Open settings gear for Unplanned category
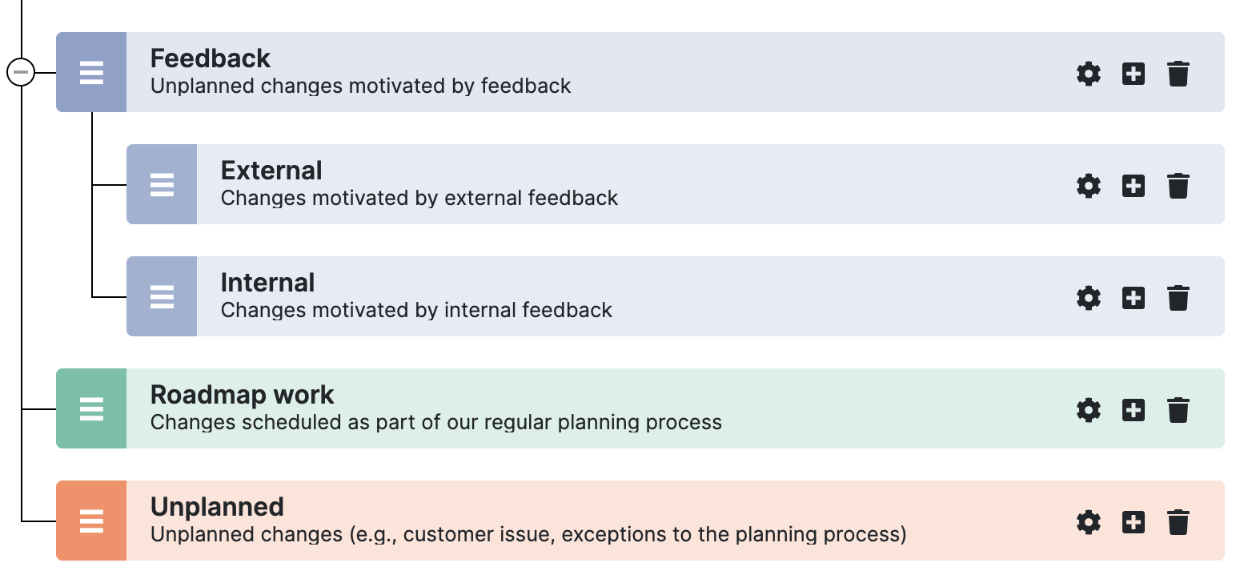 pos(1088,522)
